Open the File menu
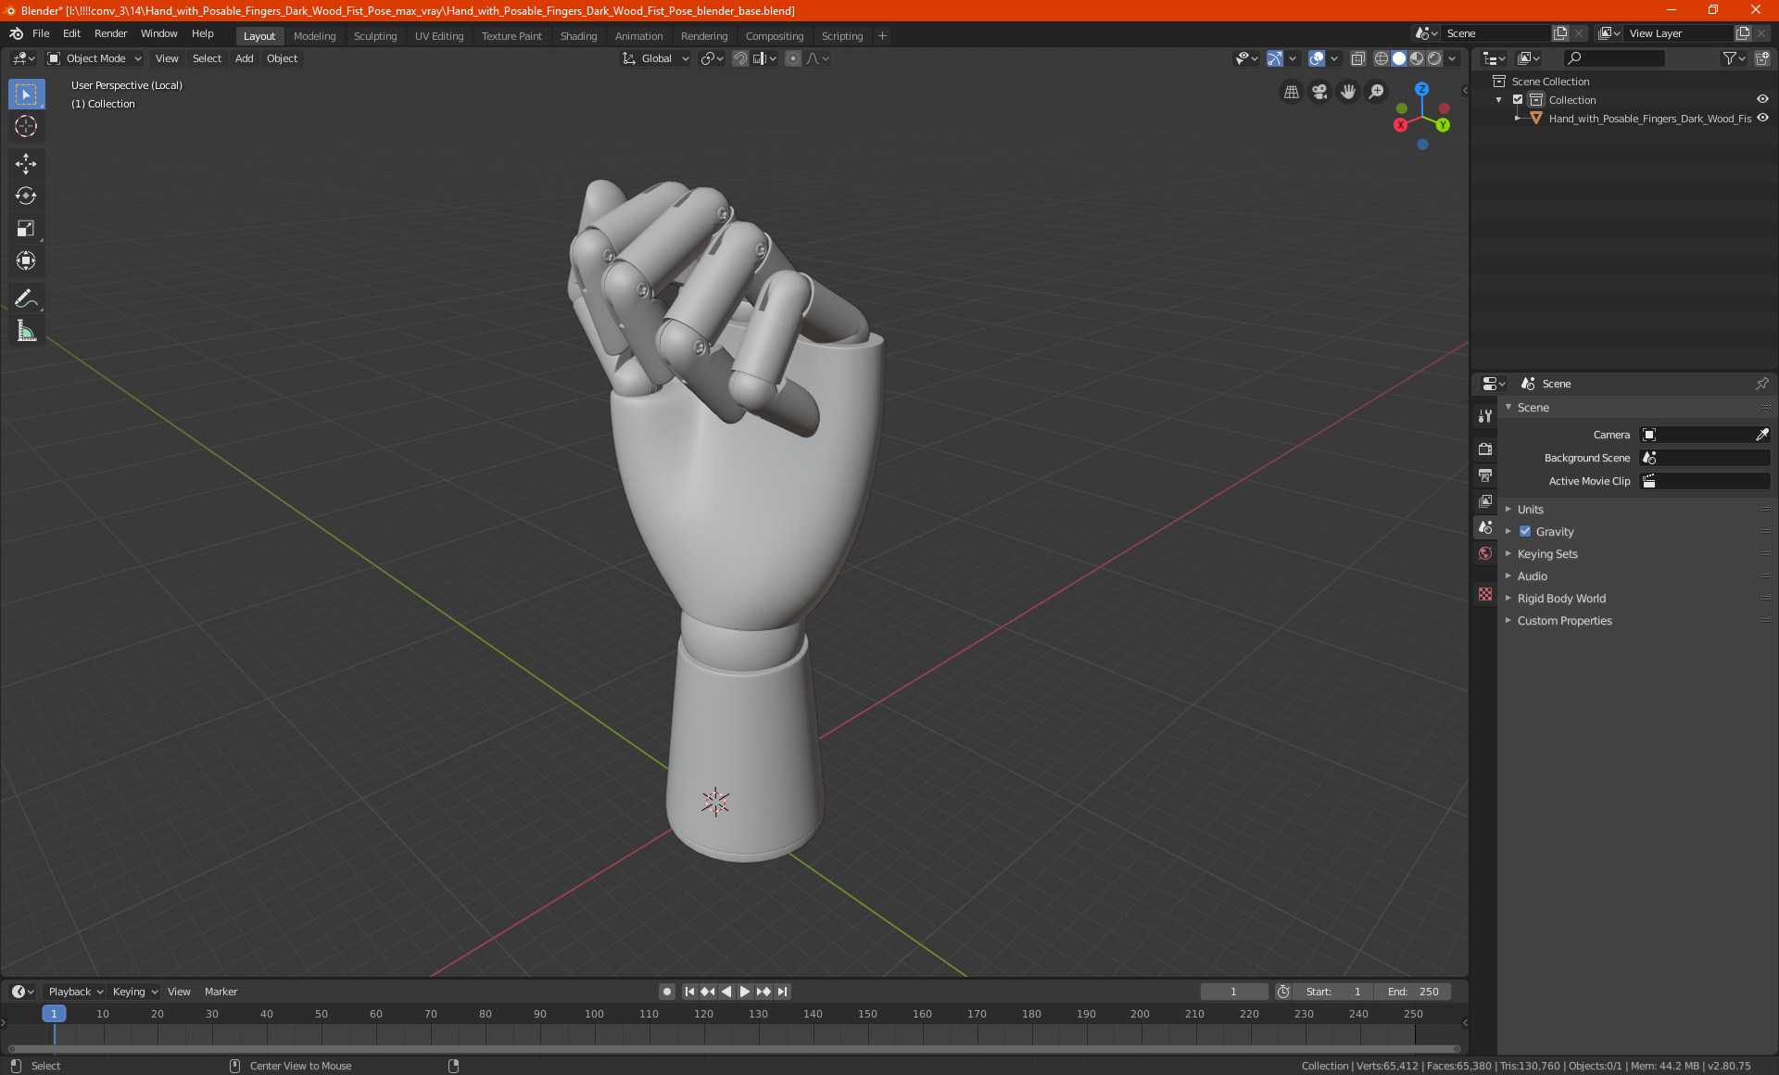The width and height of the screenshot is (1779, 1075). pyautogui.click(x=41, y=33)
